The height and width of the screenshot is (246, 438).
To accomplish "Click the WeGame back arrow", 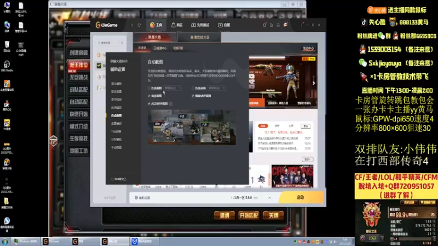I will click(132, 25).
